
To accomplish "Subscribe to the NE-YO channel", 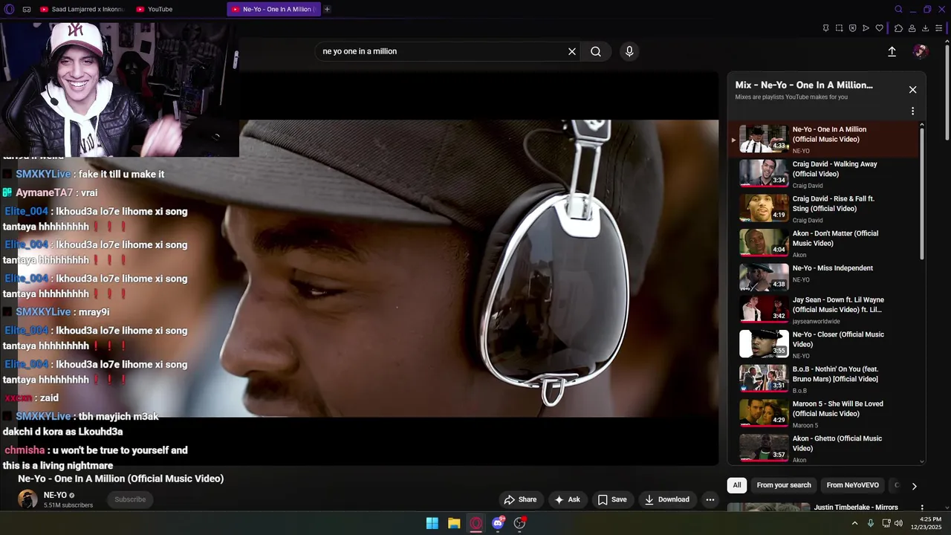I will click(x=130, y=499).
